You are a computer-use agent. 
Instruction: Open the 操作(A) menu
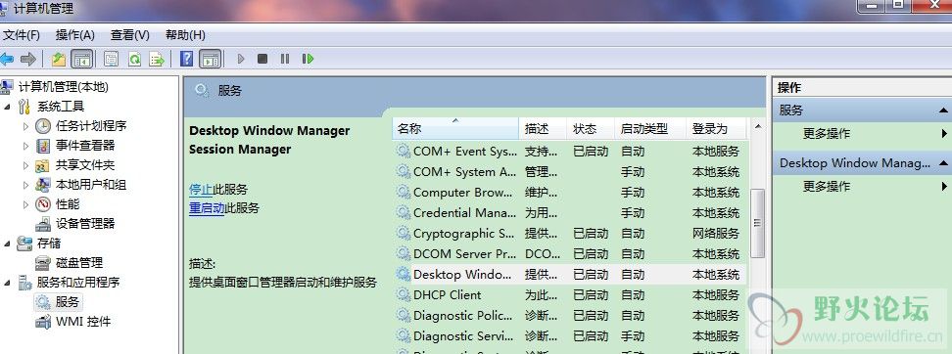click(75, 35)
